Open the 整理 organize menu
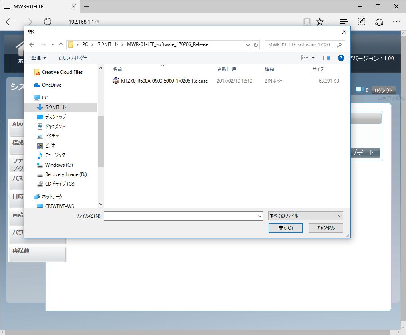The height and width of the screenshot is (335, 406). (39, 58)
